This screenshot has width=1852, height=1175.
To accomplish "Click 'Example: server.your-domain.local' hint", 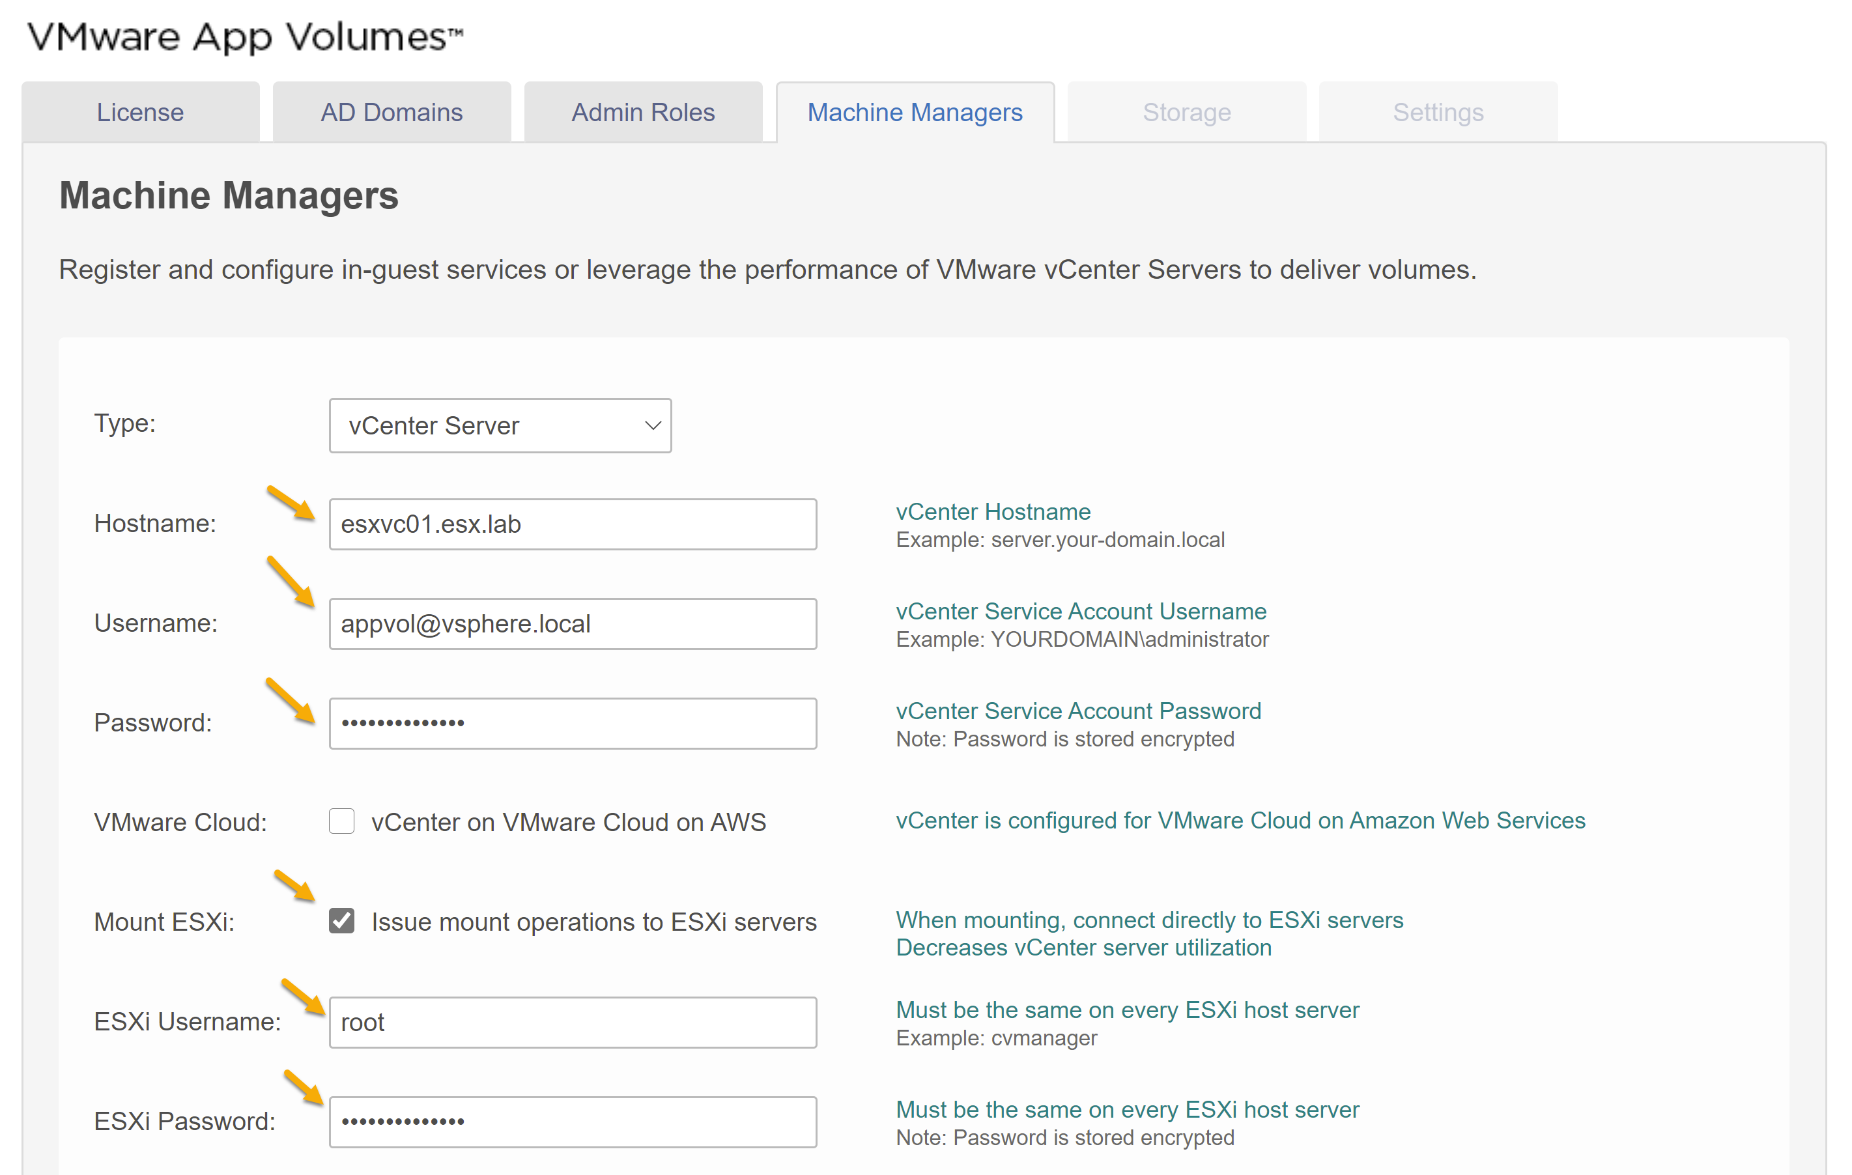I will (1060, 540).
